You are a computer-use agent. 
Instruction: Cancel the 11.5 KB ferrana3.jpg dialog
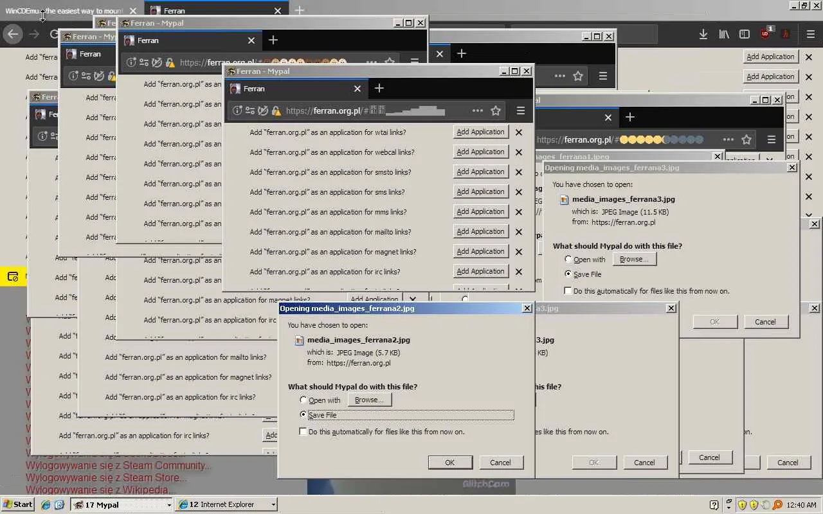click(765, 322)
